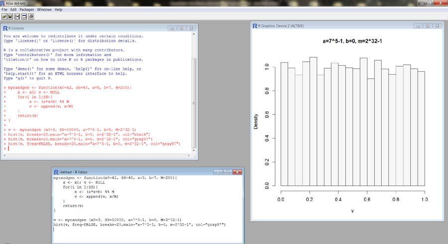
Task: Close the Untitled R Editor window
Action: [237, 172]
